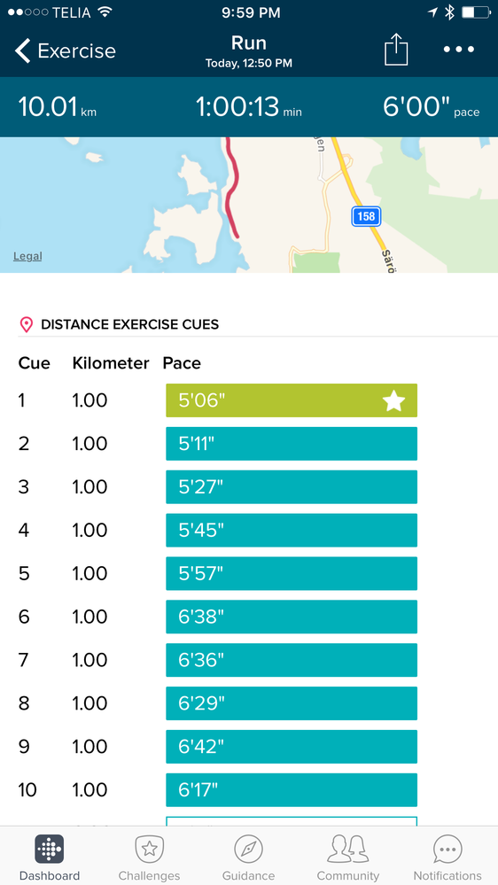This screenshot has height=885, width=498.
Task: Open the Dashboard tab
Action: coord(49,858)
